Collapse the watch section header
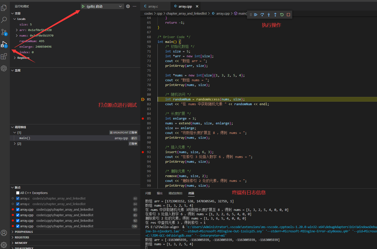The height and width of the screenshot is (249, 377). (75, 70)
